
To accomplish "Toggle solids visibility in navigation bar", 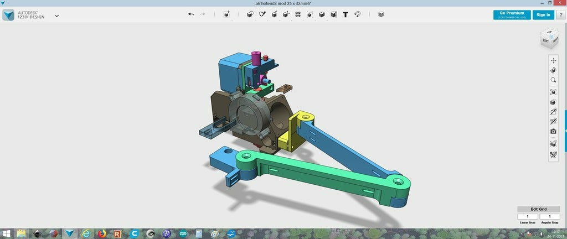I will tap(553, 122).
